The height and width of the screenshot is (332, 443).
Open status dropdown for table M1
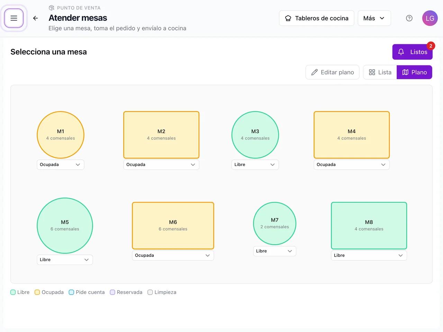61,165
